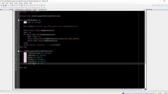Click on "curRow" in line 24

[30, 59]
